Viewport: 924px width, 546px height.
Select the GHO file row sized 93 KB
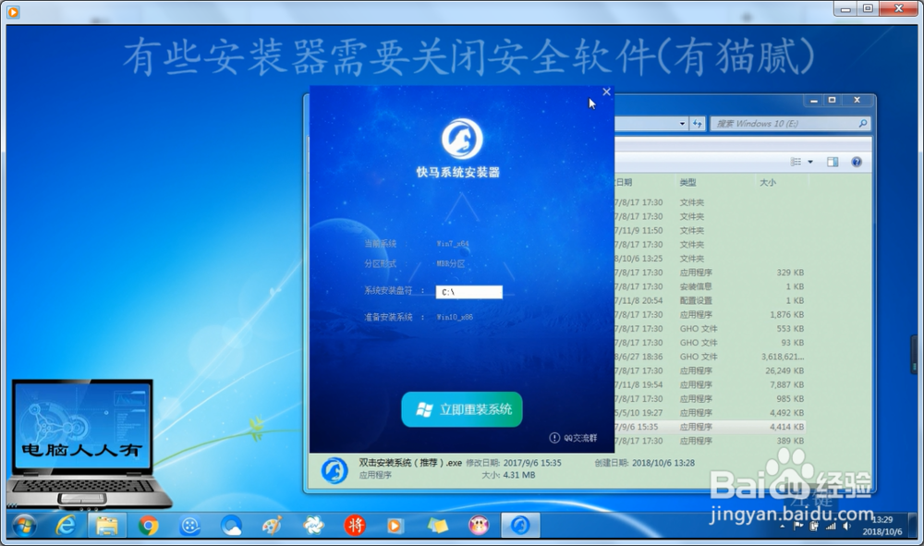pyautogui.click(x=710, y=342)
